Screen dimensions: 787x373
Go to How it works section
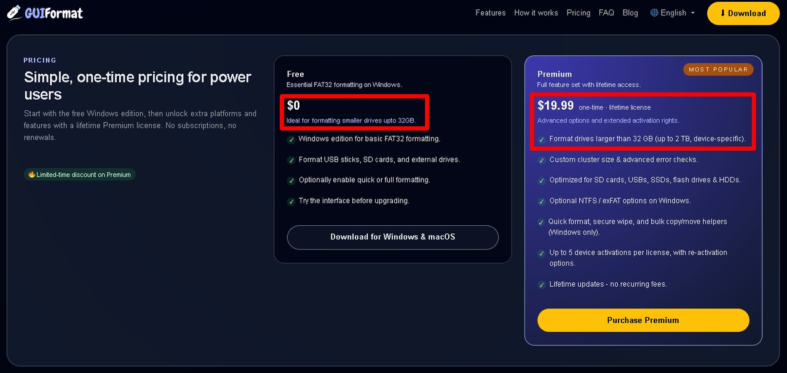tap(536, 13)
